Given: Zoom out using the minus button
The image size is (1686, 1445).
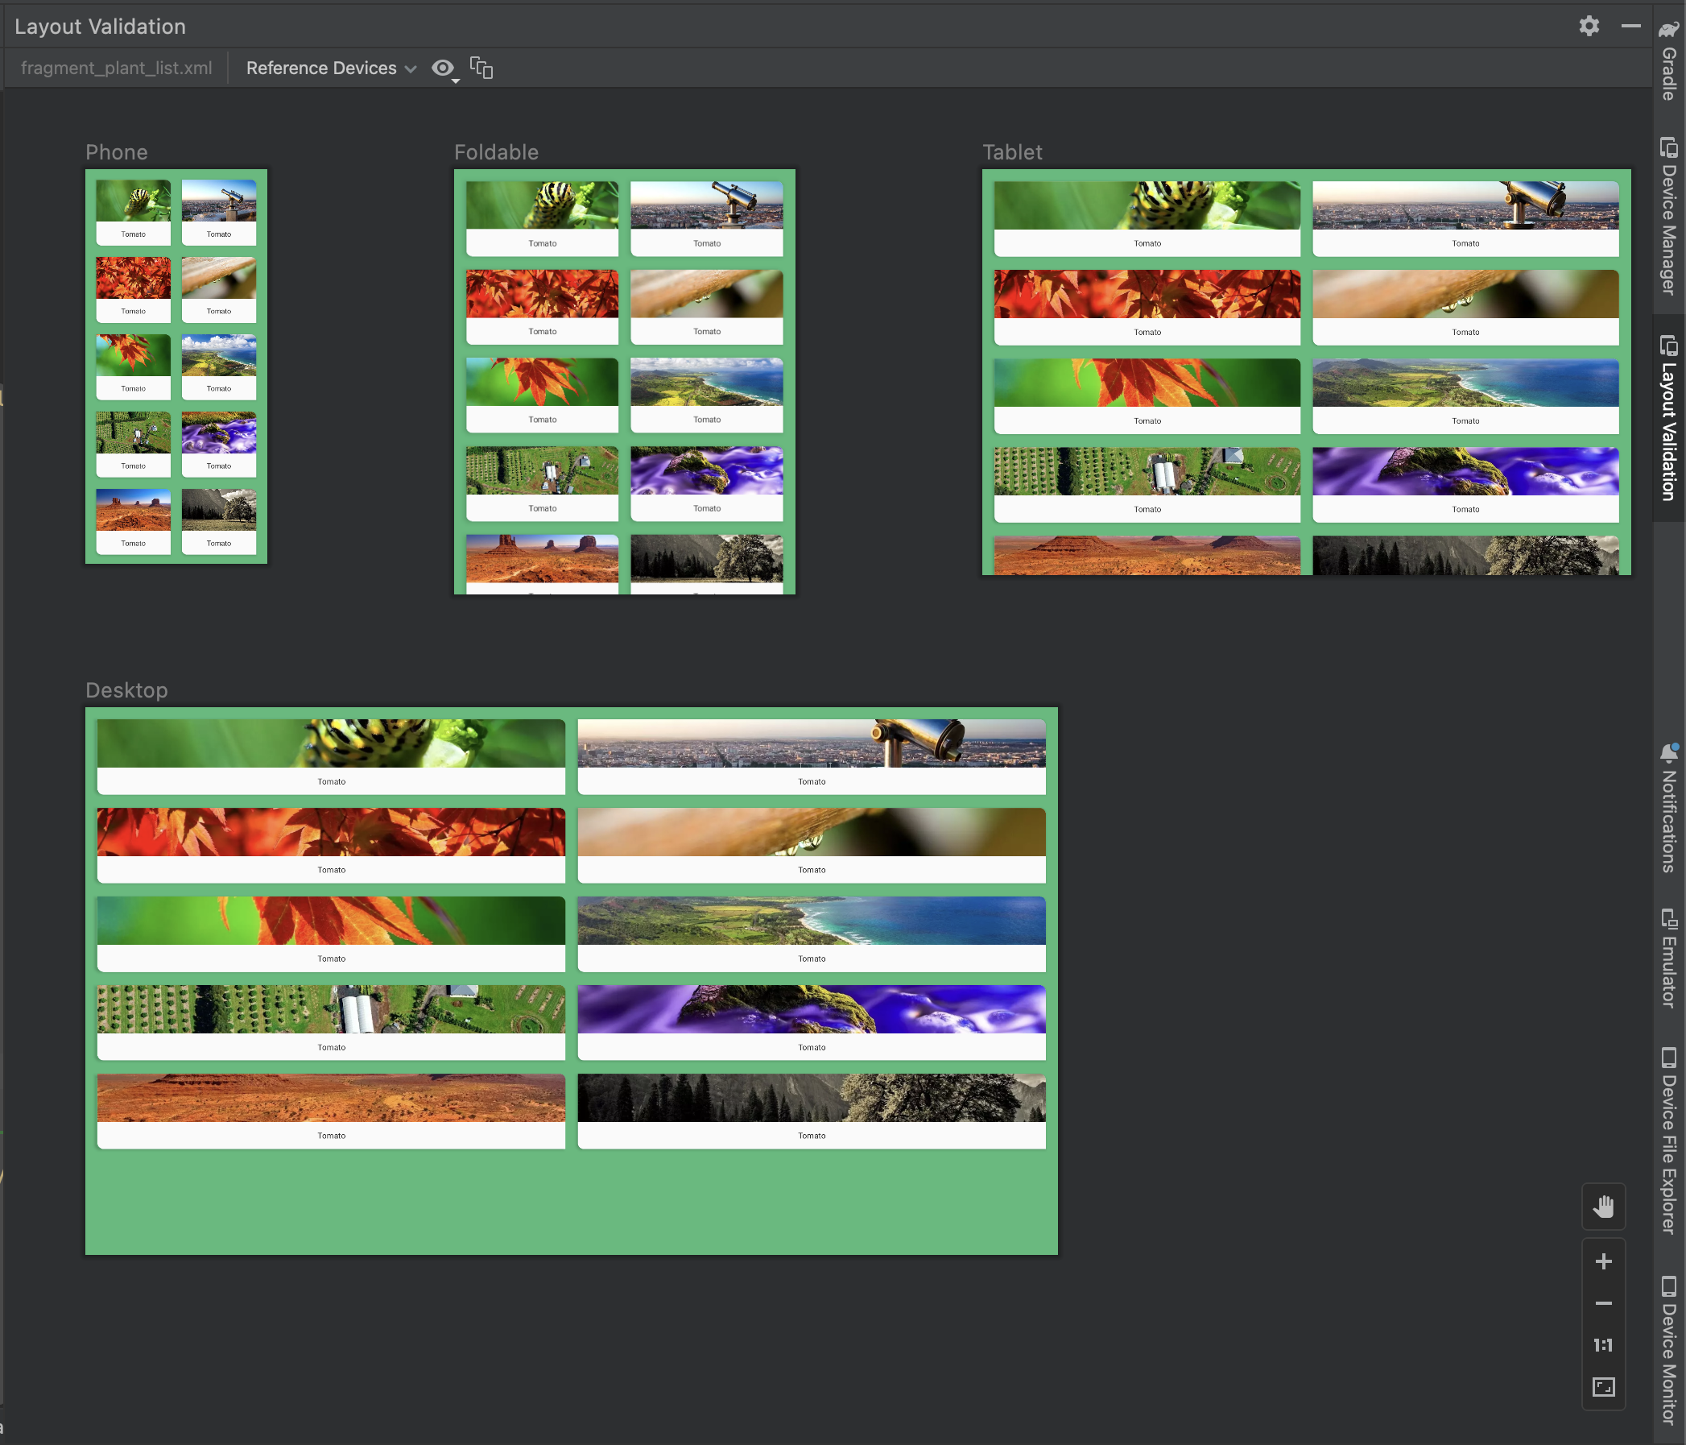Looking at the screenshot, I should click(x=1603, y=1303).
